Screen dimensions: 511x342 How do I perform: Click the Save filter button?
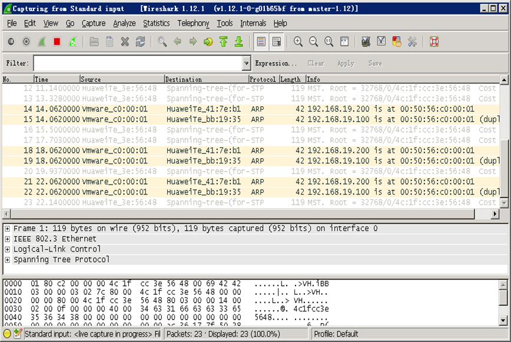coord(375,63)
